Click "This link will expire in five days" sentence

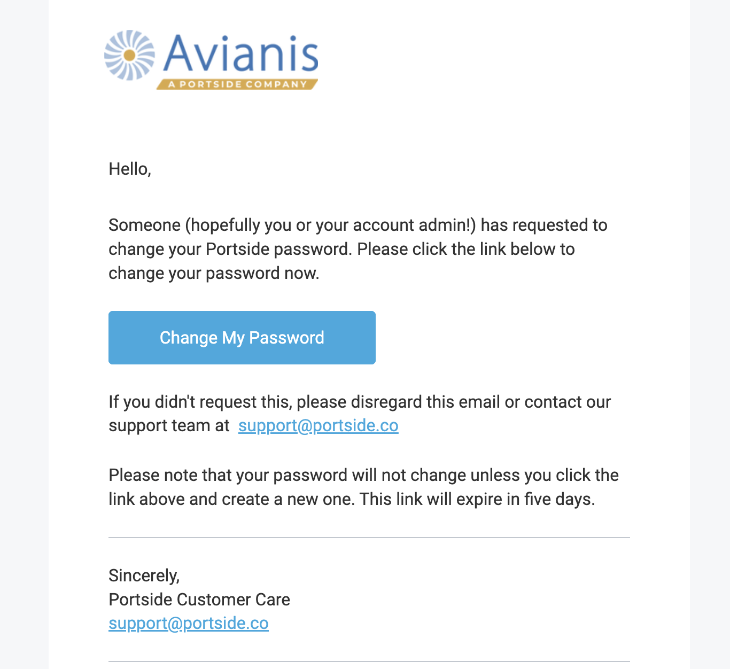(477, 499)
